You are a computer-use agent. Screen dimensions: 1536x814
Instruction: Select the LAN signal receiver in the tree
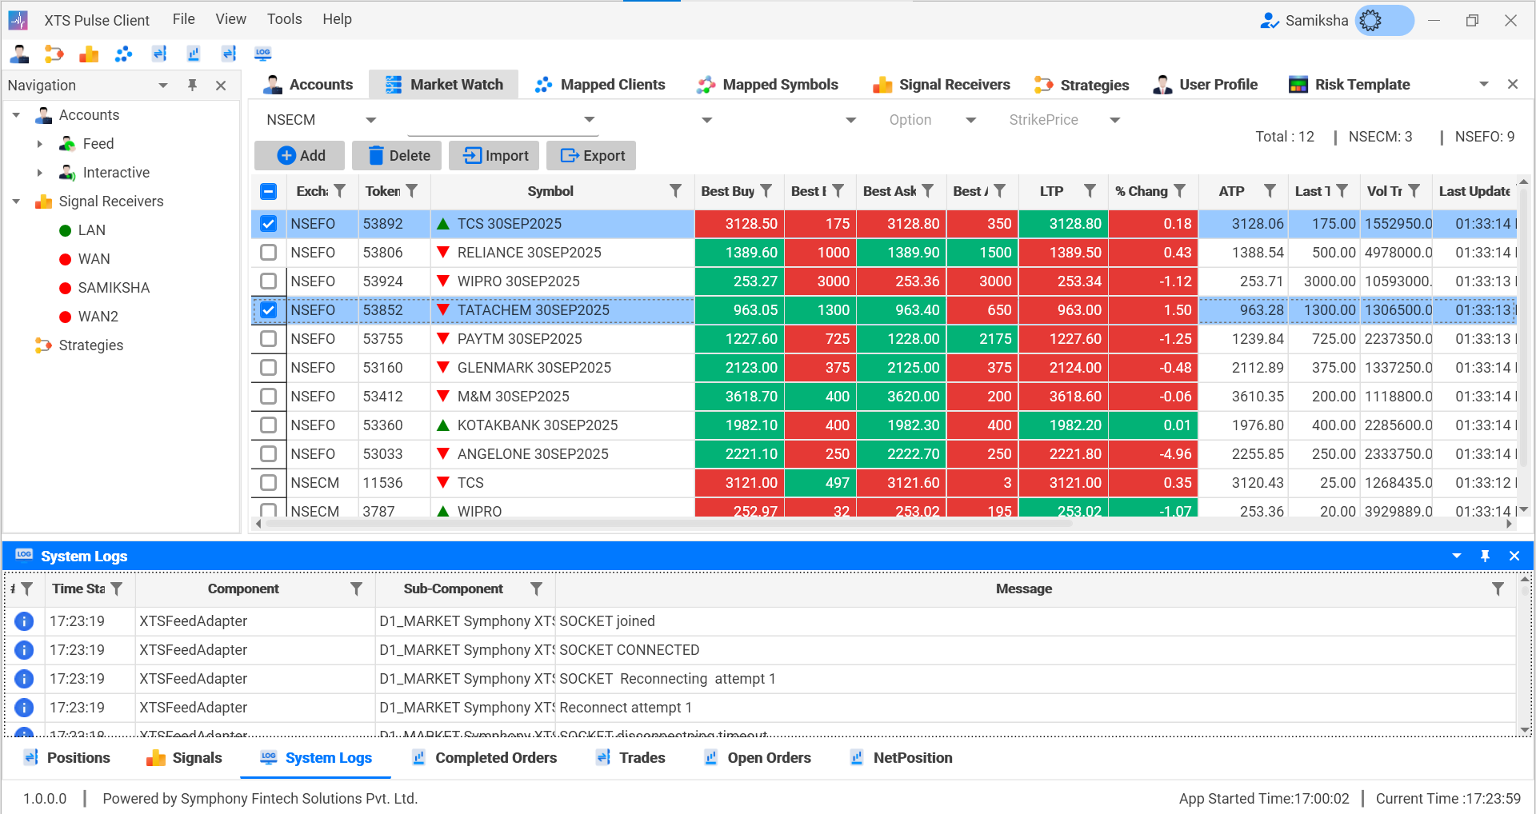click(x=91, y=230)
